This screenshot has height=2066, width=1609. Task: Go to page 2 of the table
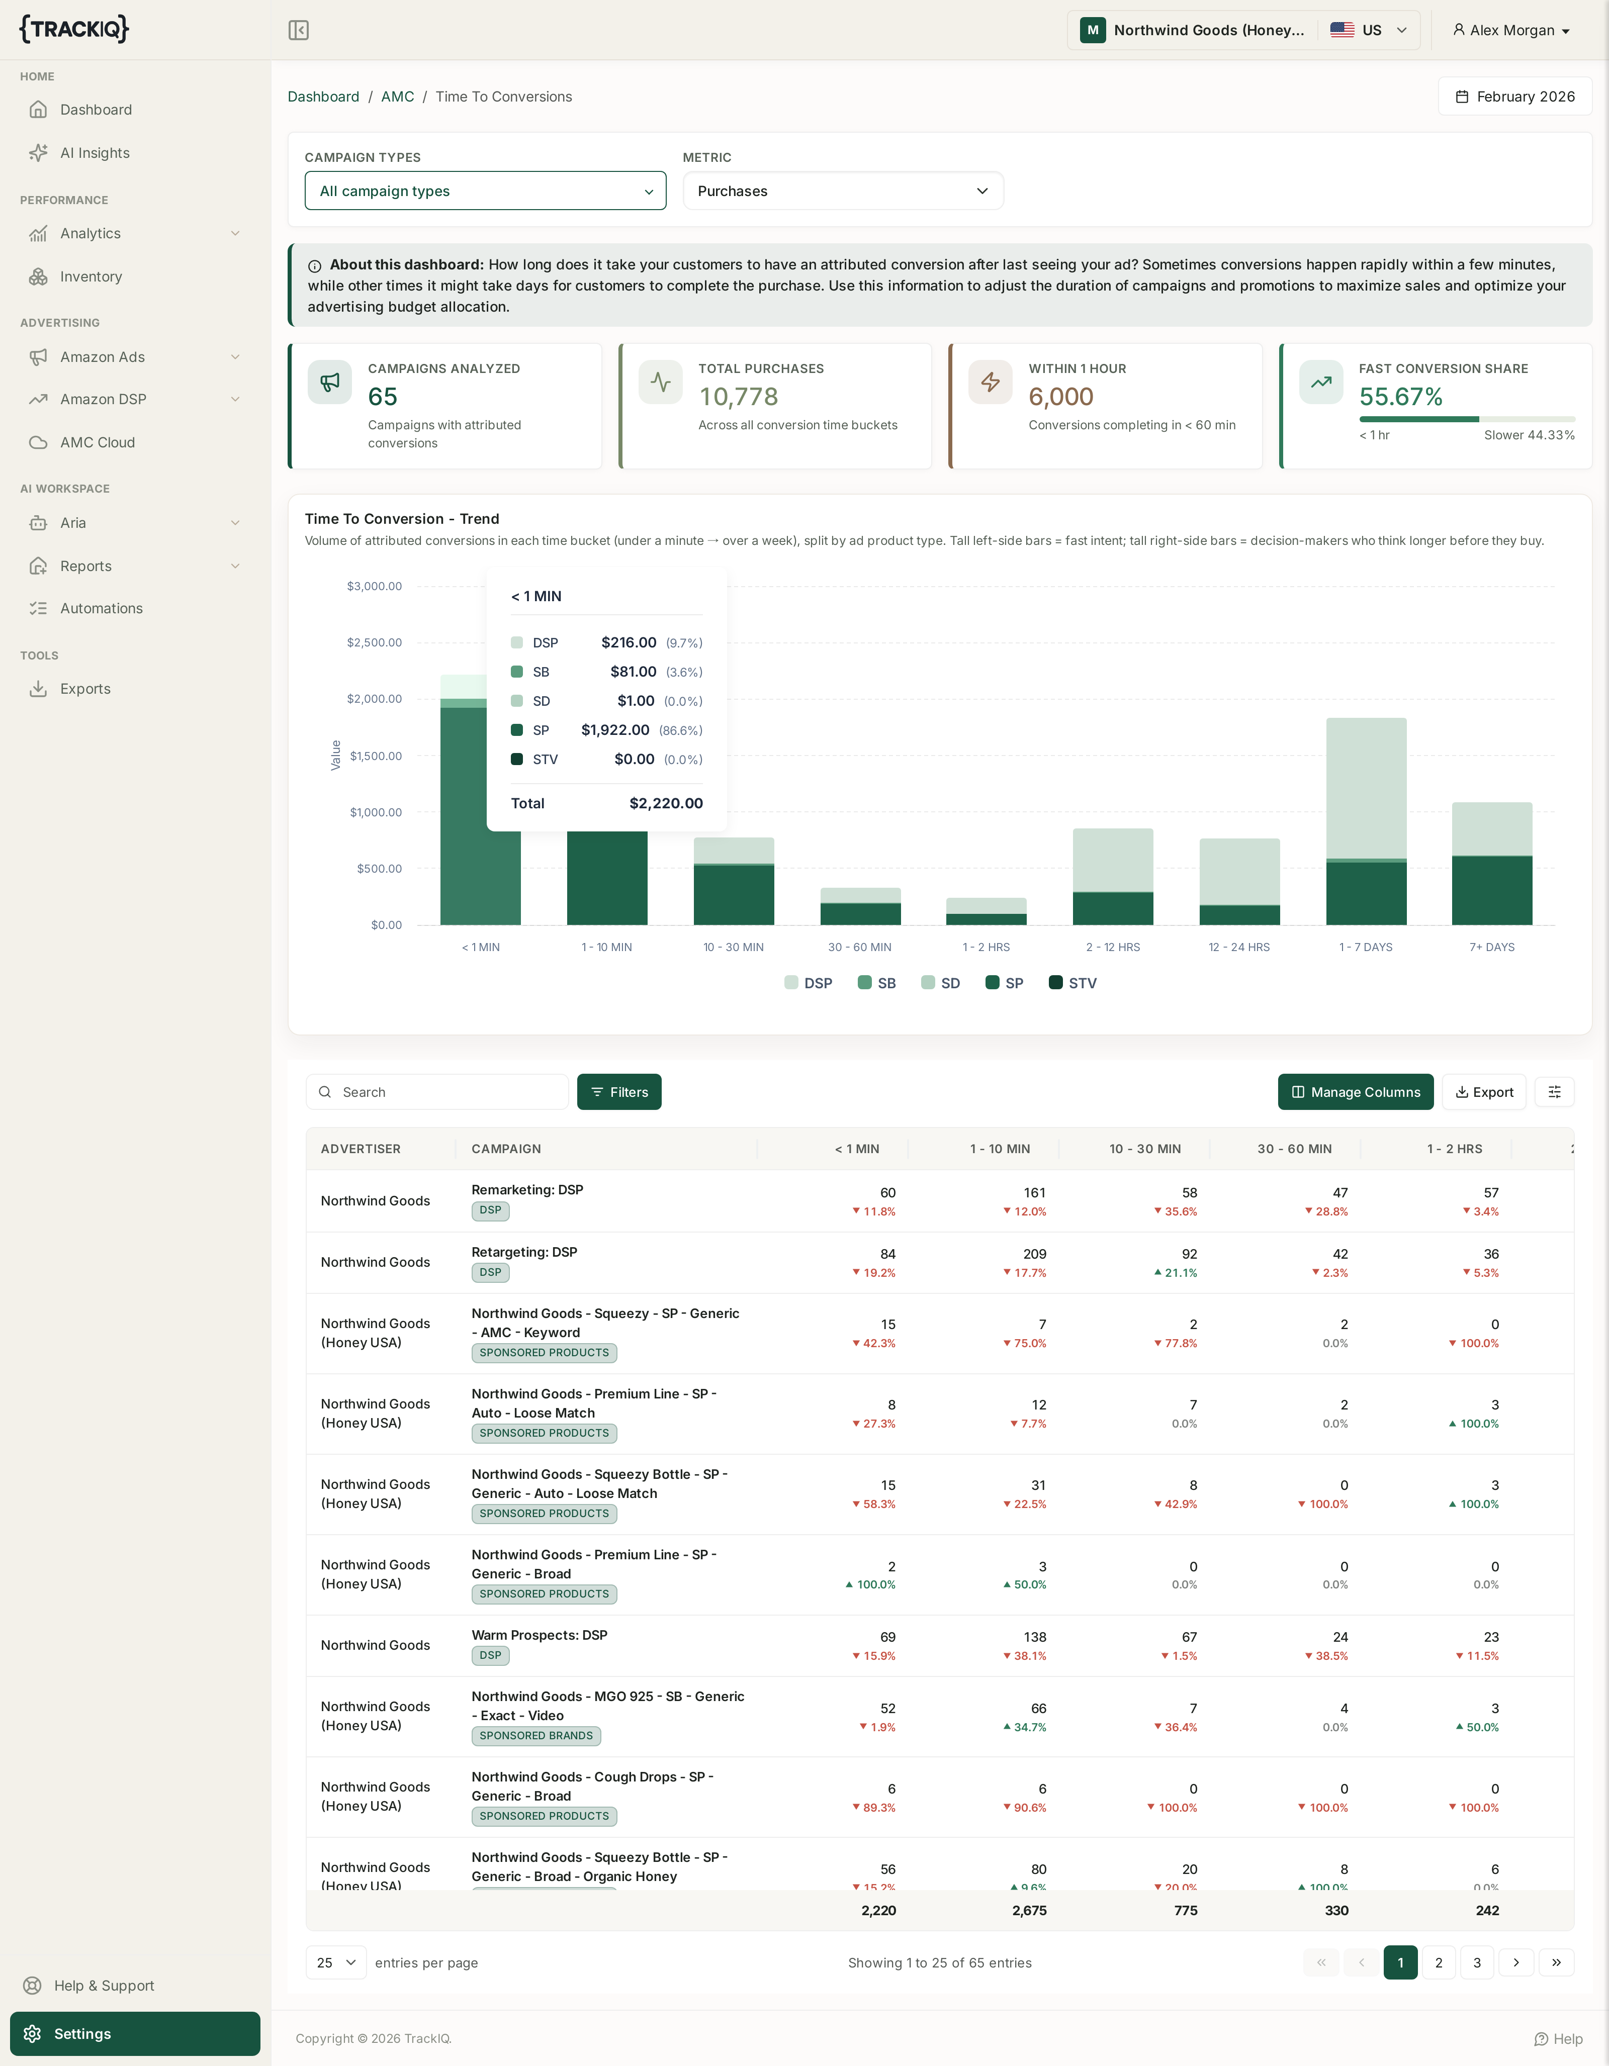coord(1439,1963)
